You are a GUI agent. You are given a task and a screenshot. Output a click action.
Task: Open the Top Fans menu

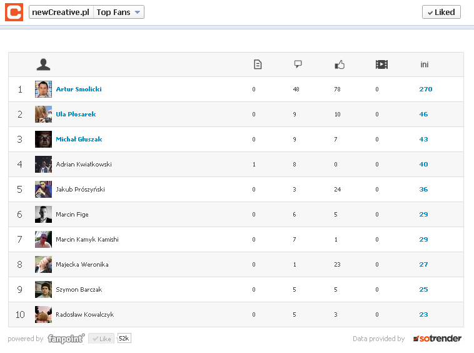(x=114, y=13)
